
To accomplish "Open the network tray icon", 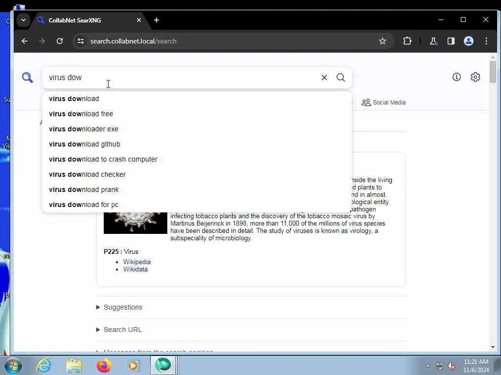I will pos(440,366).
